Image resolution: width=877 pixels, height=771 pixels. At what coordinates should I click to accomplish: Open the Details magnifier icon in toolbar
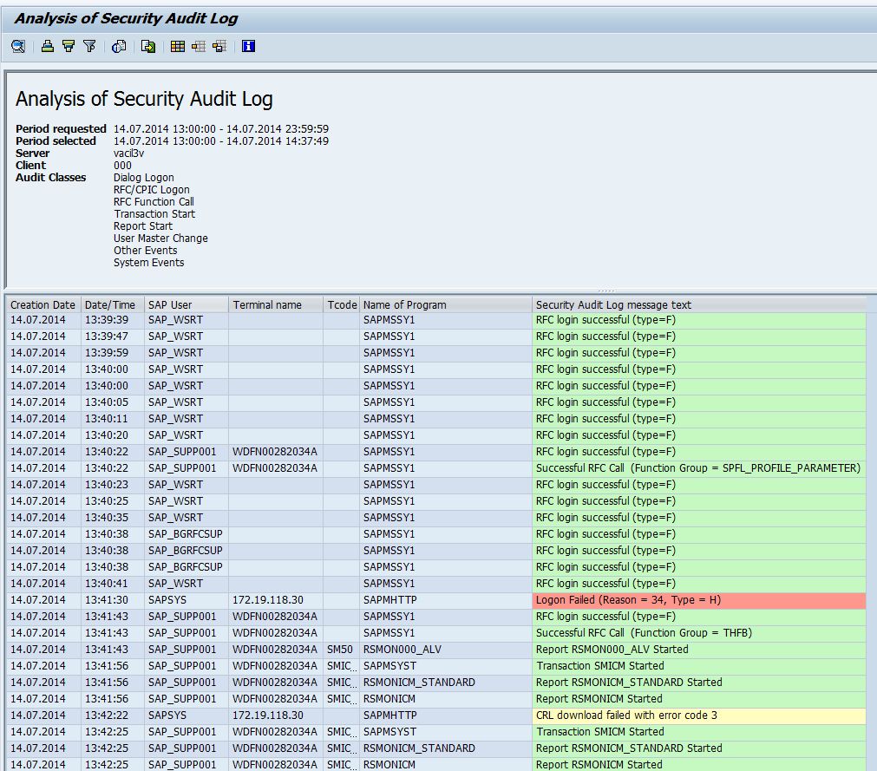pyautogui.click(x=18, y=47)
